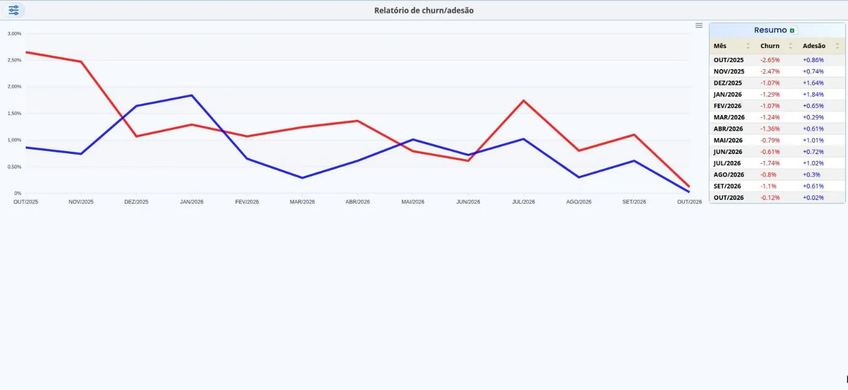Select MAI/2026 in the Resumo table
The image size is (848, 390).
point(727,140)
